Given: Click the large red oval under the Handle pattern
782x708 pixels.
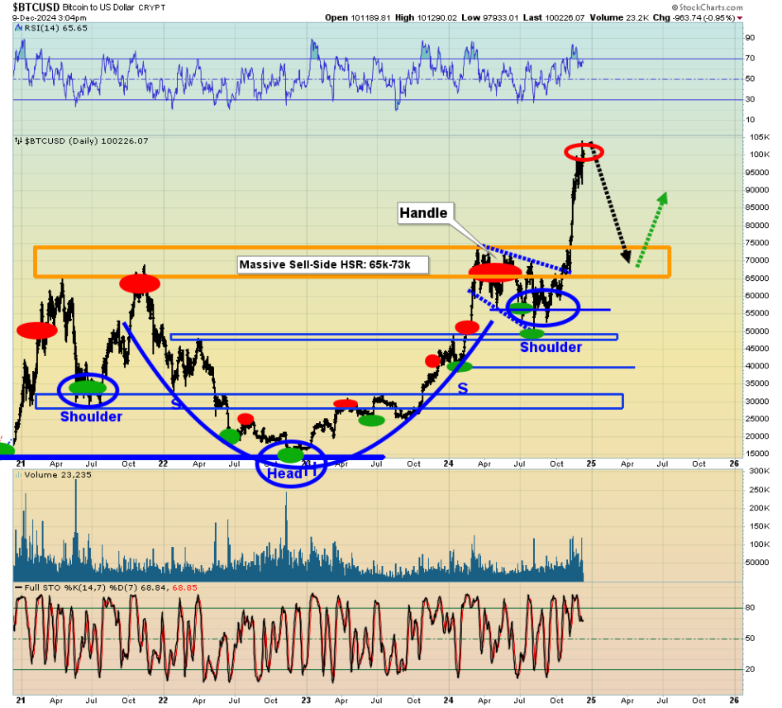Looking at the screenshot, I should (497, 273).
